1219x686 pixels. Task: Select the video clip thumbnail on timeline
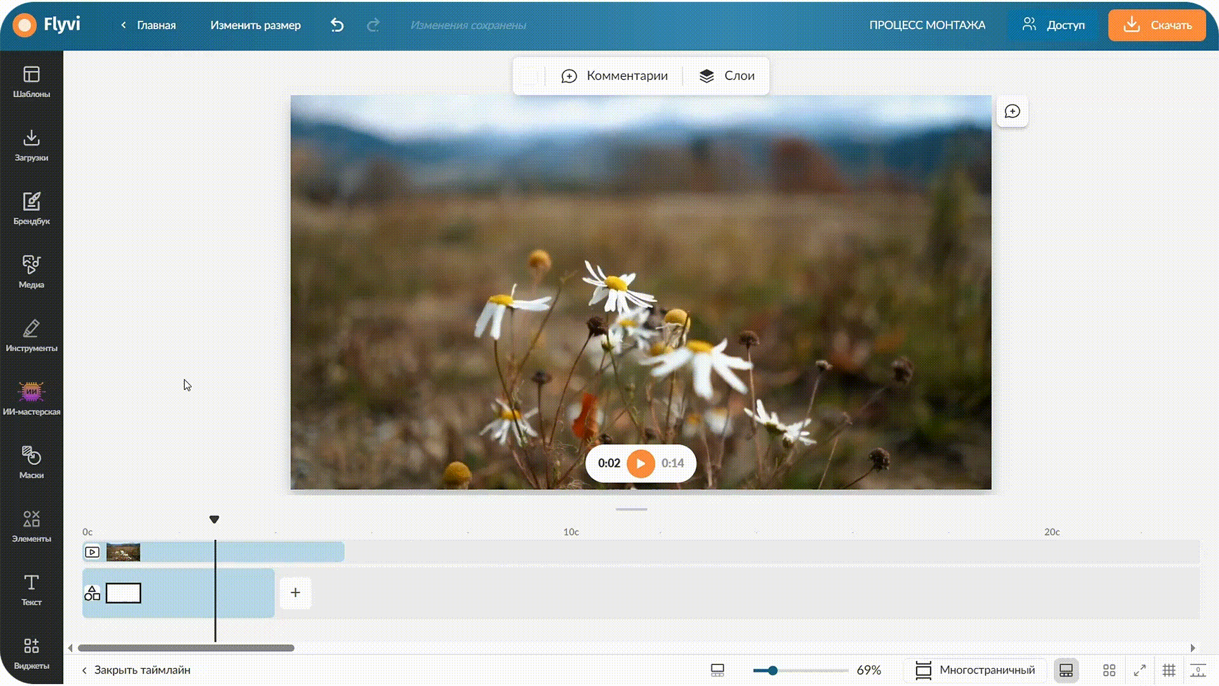(x=123, y=552)
